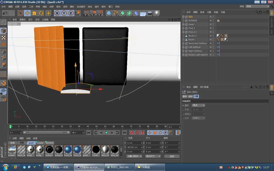The image size is (274, 171).
Task: Click the Undo arrow icon
Action: [6, 13]
